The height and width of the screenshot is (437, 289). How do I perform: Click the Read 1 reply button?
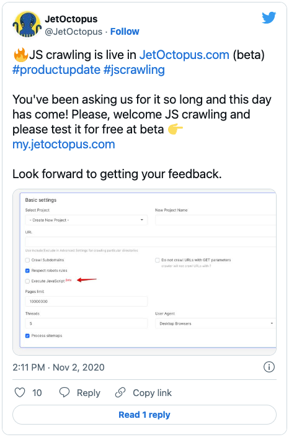[x=144, y=415]
